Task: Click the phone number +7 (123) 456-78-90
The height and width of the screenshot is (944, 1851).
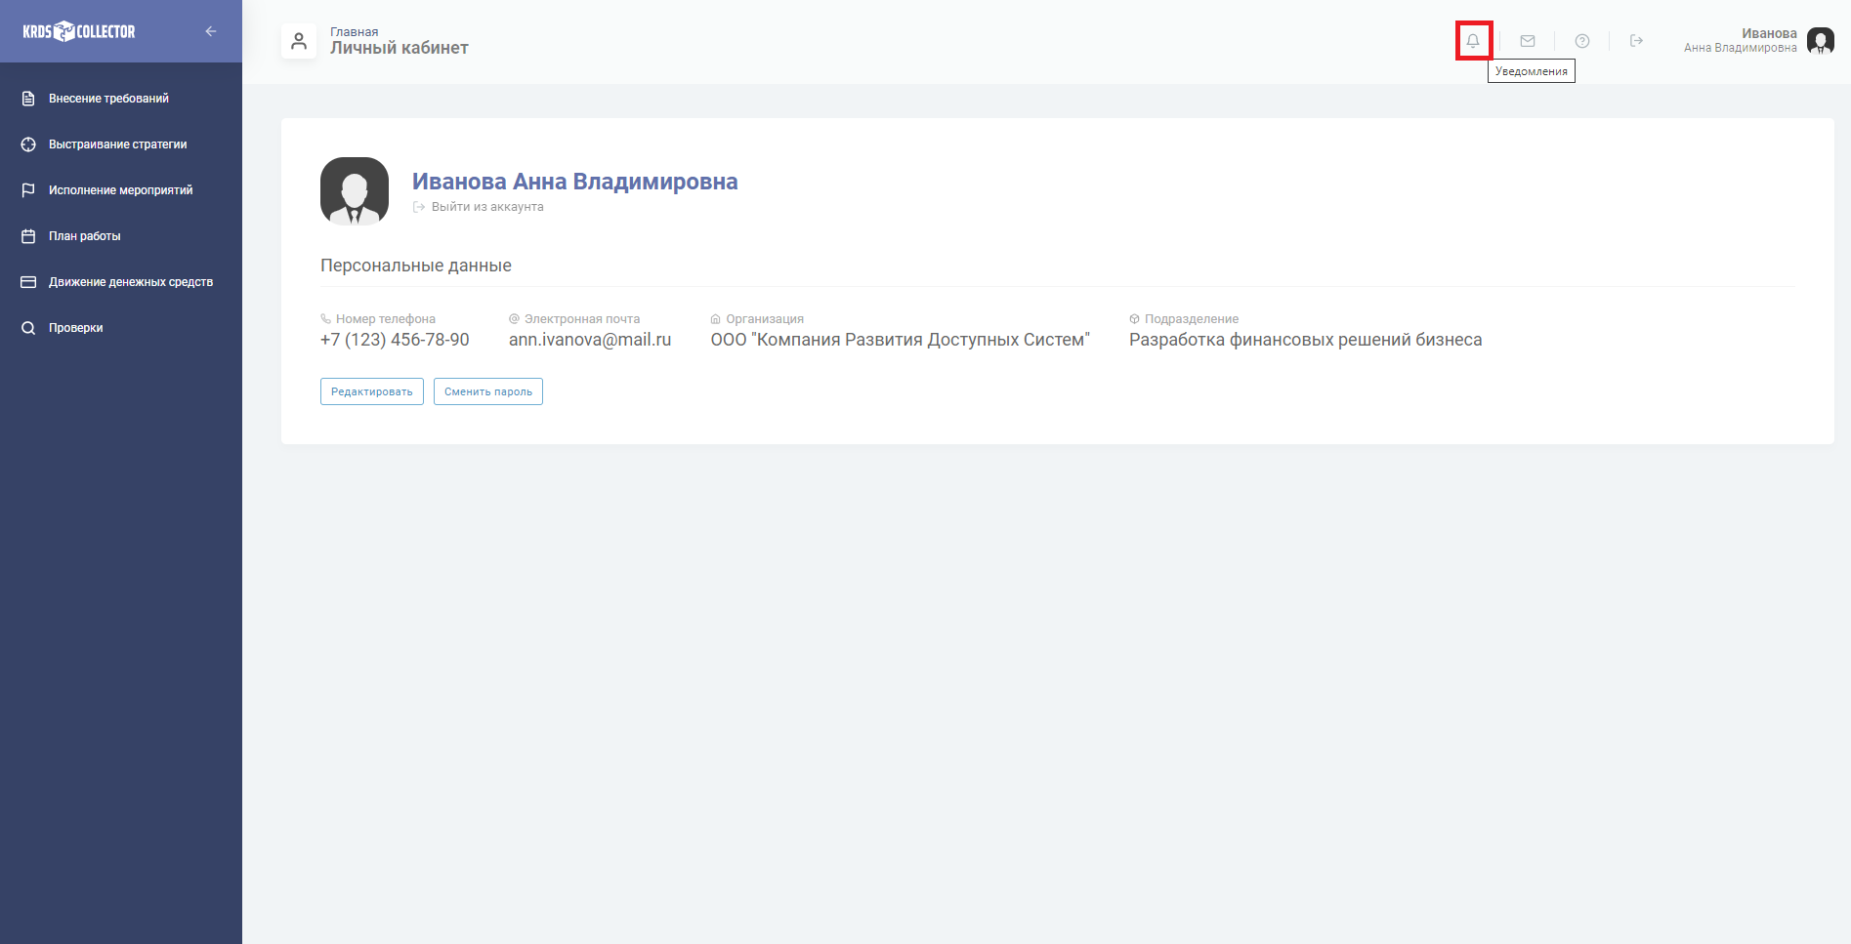Action: coord(395,340)
